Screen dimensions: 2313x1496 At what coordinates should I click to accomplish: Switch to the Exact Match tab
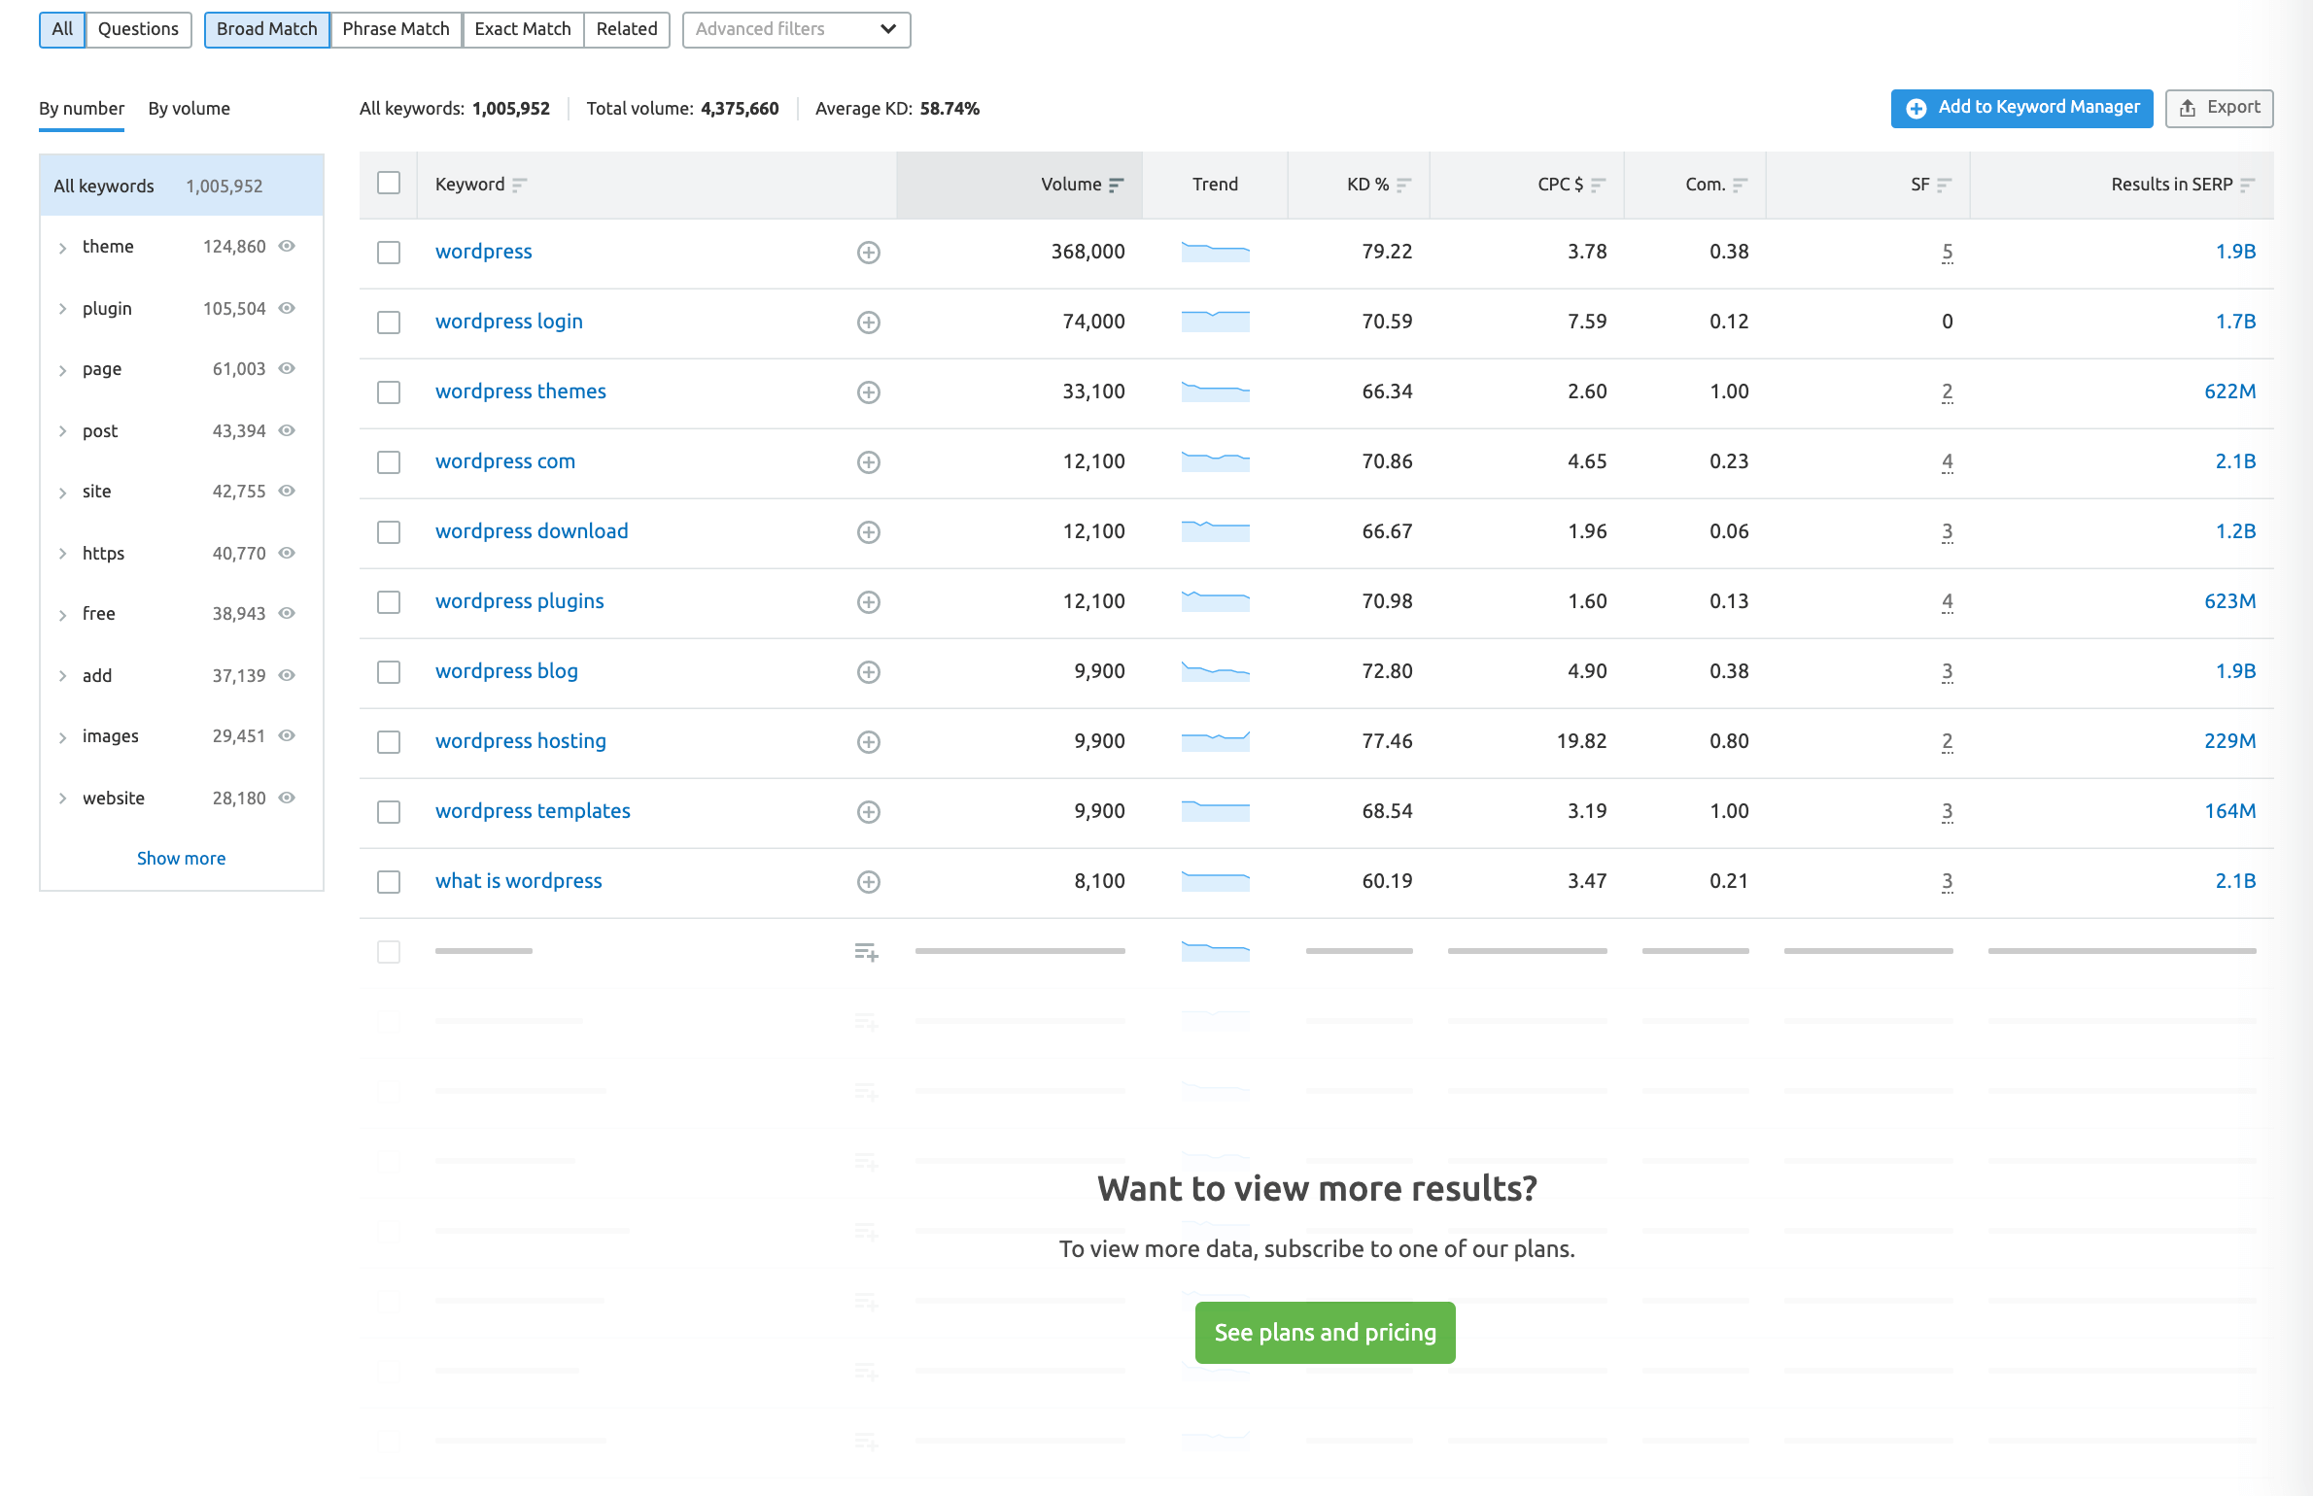click(x=522, y=28)
